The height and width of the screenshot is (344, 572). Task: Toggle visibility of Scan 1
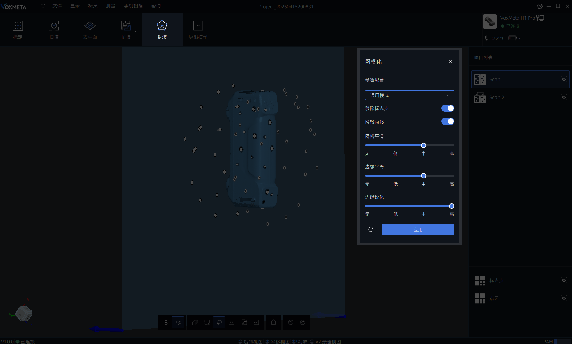tap(564, 79)
